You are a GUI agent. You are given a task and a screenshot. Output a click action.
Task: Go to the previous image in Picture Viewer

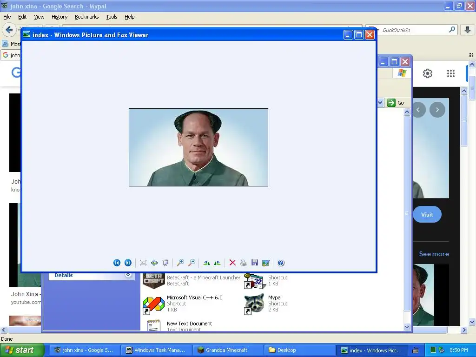click(x=117, y=263)
